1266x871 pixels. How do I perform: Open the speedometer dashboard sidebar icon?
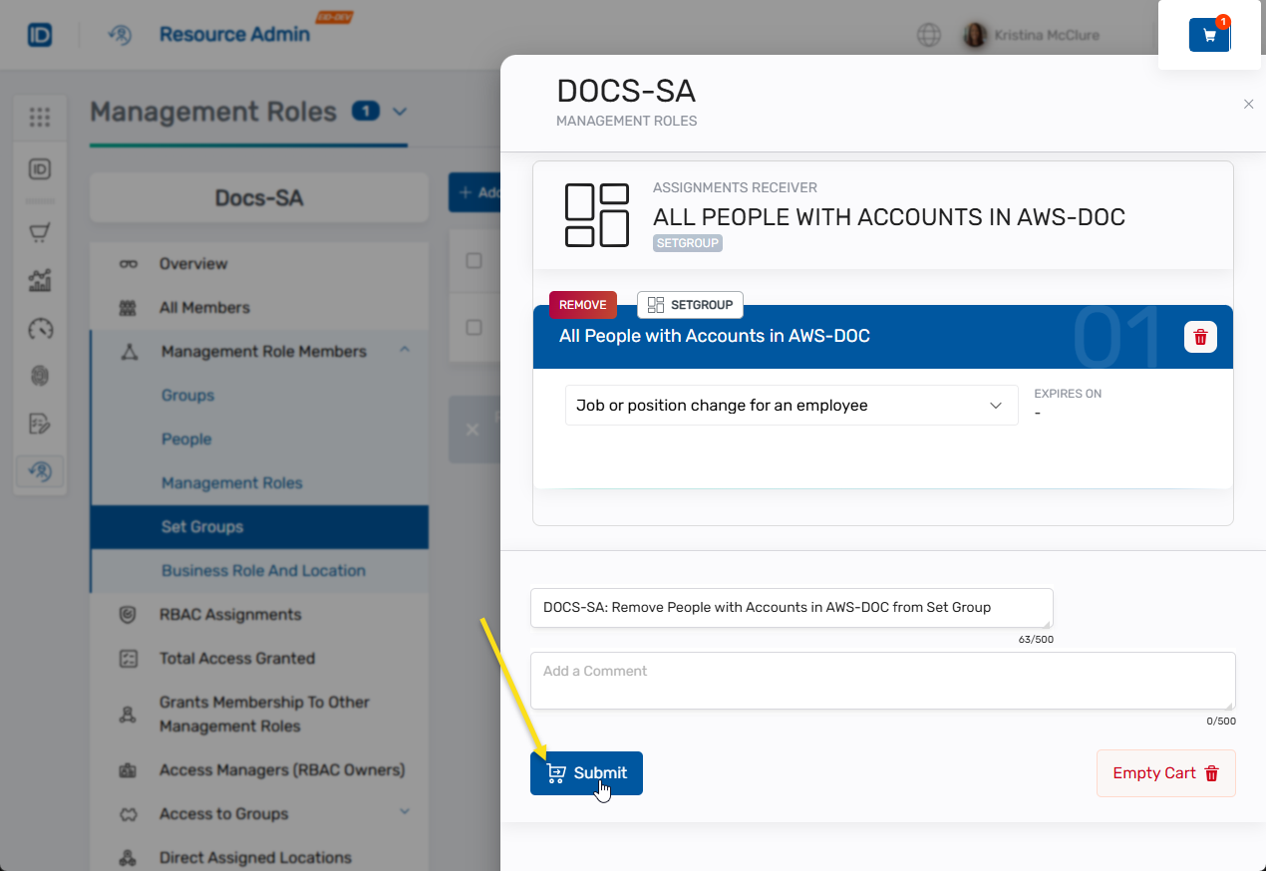click(40, 329)
